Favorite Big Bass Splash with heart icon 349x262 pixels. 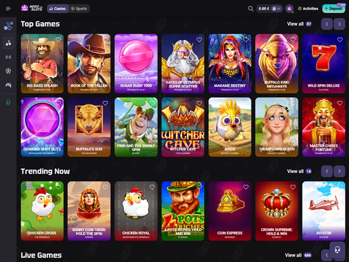click(x=59, y=39)
